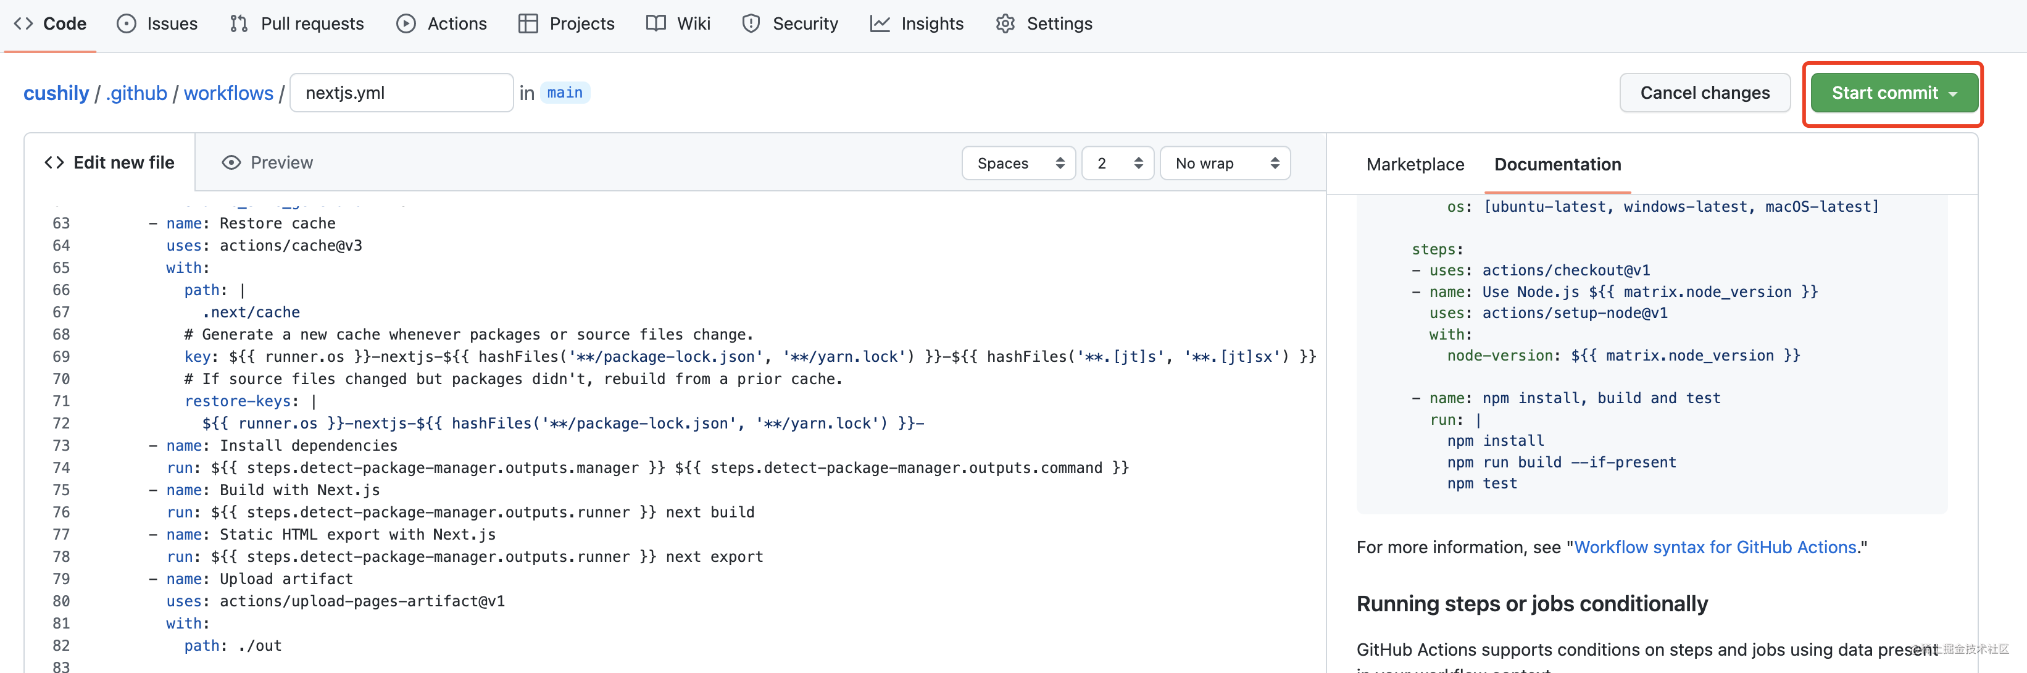The width and height of the screenshot is (2027, 673).
Task: Click the 'key:' line 69 in editor
Action: coord(749,357)
